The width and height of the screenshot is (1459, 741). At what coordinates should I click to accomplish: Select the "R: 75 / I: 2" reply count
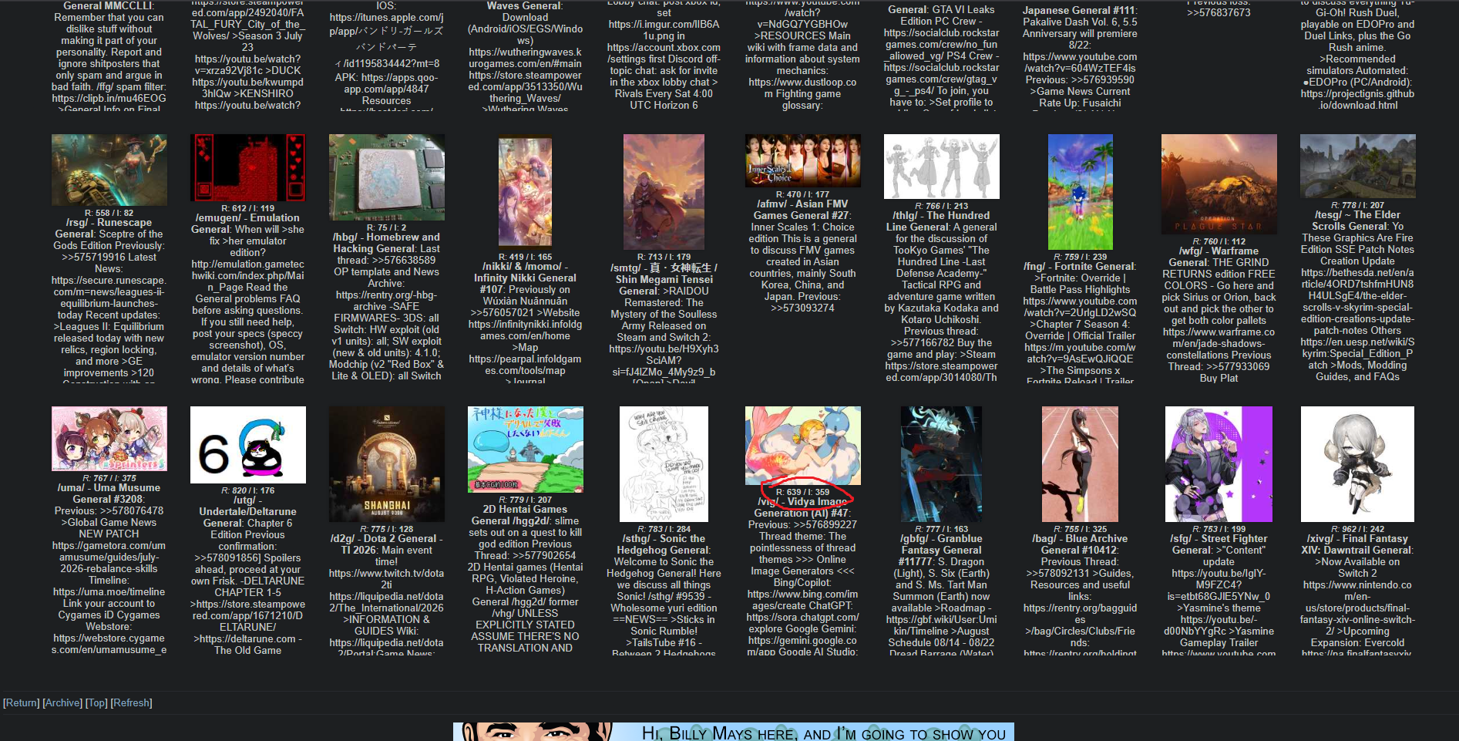[x=386, y=227]
